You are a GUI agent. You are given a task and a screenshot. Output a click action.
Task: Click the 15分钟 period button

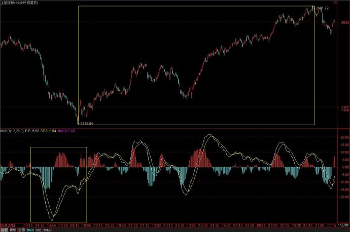(343, 225)
